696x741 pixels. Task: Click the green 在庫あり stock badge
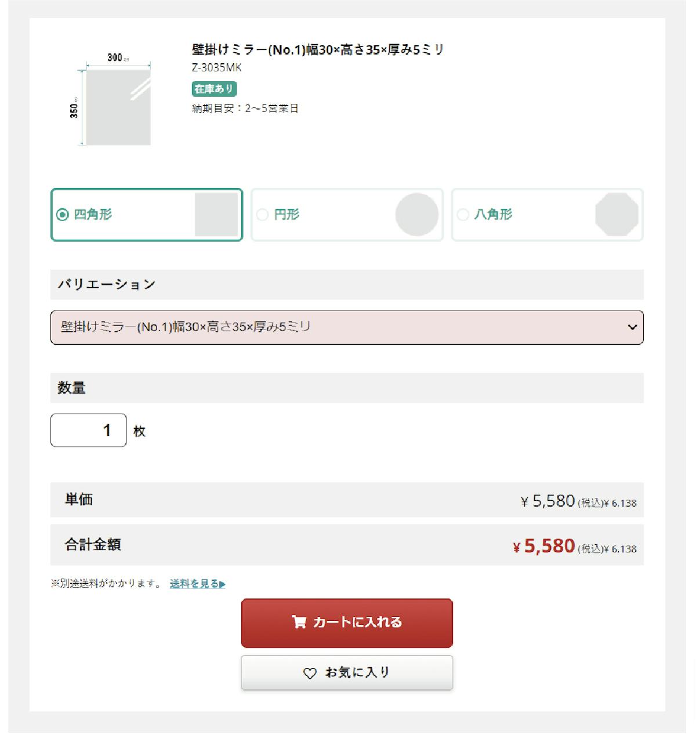[x=214, y=89]
